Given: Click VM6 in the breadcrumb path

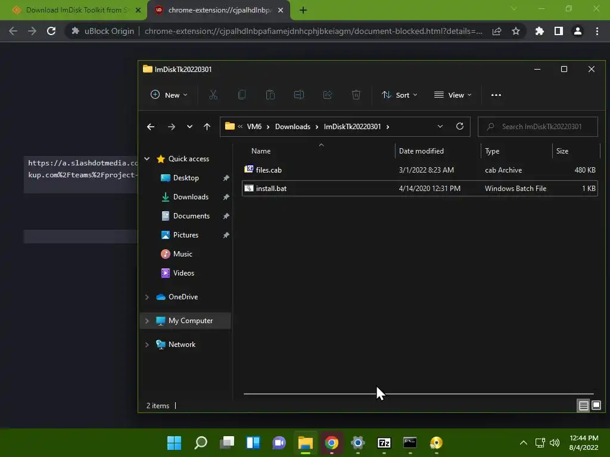Looking at the screenshot, I should (254, 127).
